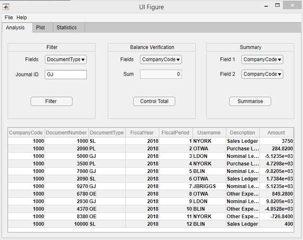Click the Filter button
303x240 pixels.
[52, 101]
